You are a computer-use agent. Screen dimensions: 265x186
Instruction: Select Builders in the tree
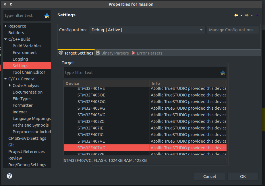coord(16,33)
